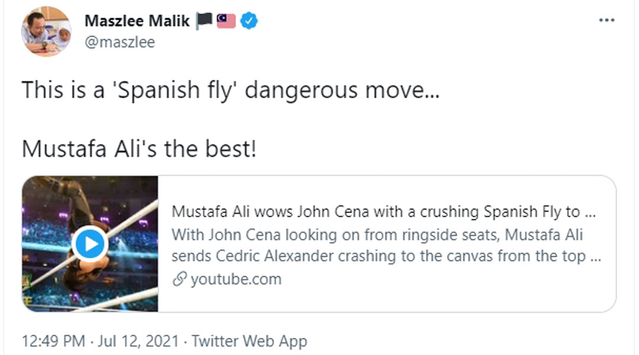Click the description line starting 'With John Cena'
This screenshot has width=639, height=355.
point(377,235)
